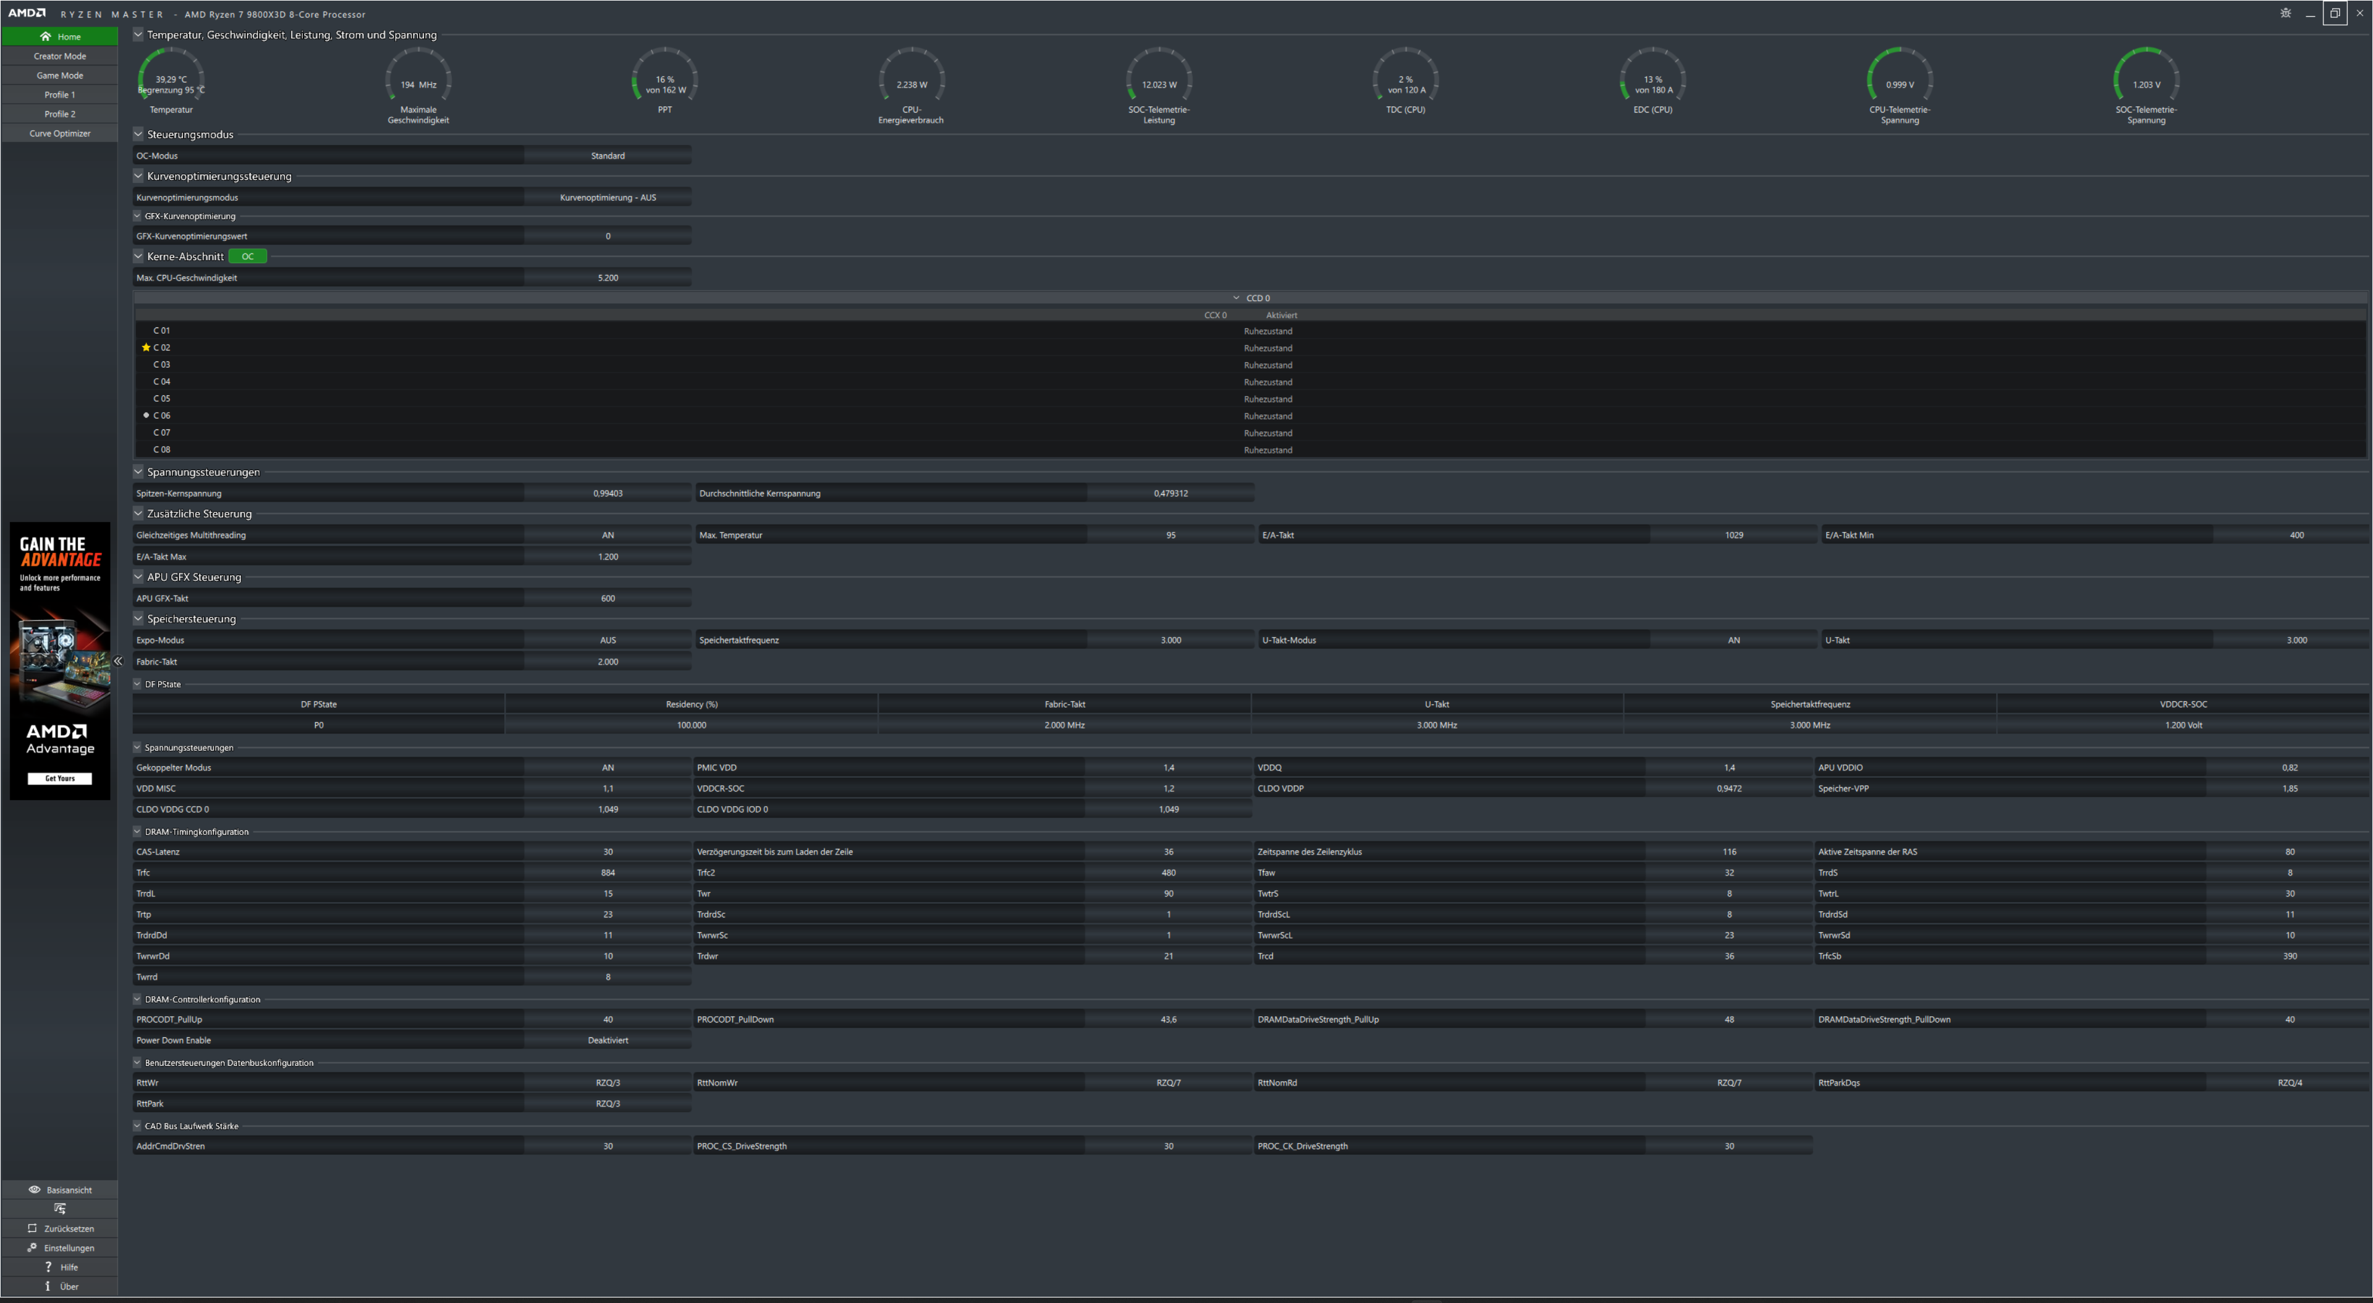
Task: Open Einstellungen via the gear icon
Action: point(32,1248)
